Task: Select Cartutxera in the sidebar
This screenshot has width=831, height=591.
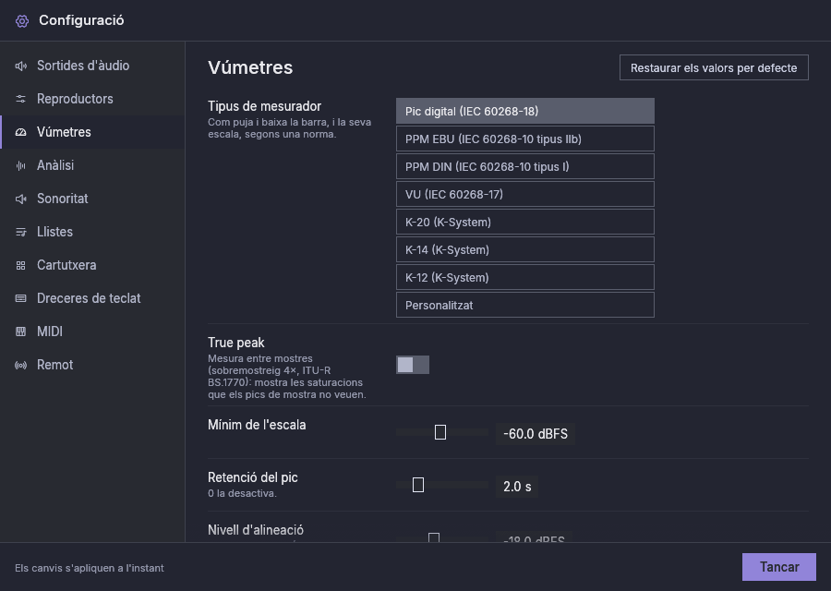Action: pos(92,265)
